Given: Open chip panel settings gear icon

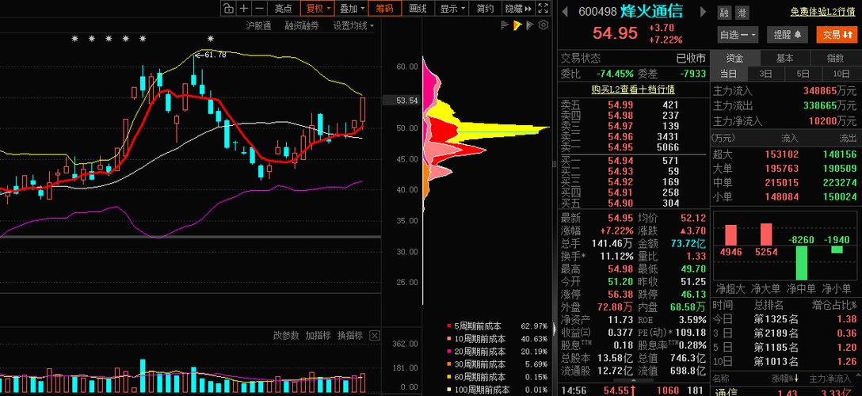Looking at the screenshot, I should [544, 25].
